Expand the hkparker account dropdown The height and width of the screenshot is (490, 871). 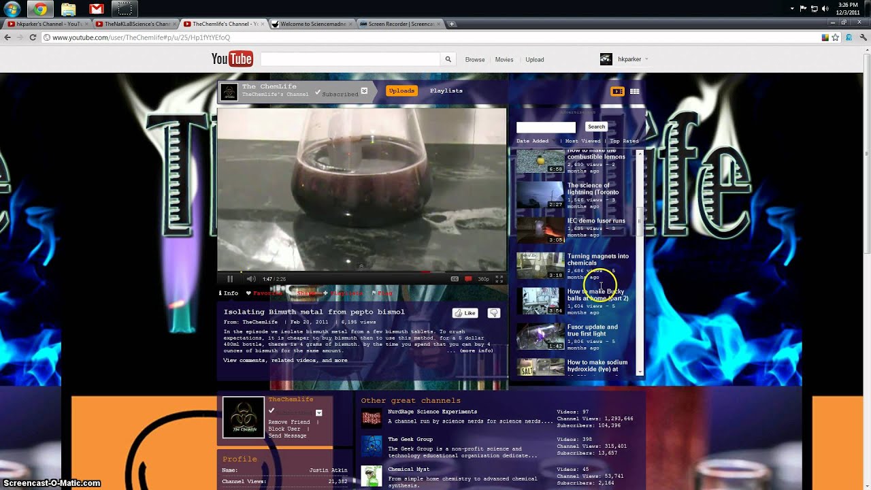pyautogui.click(x=646, y=59)
